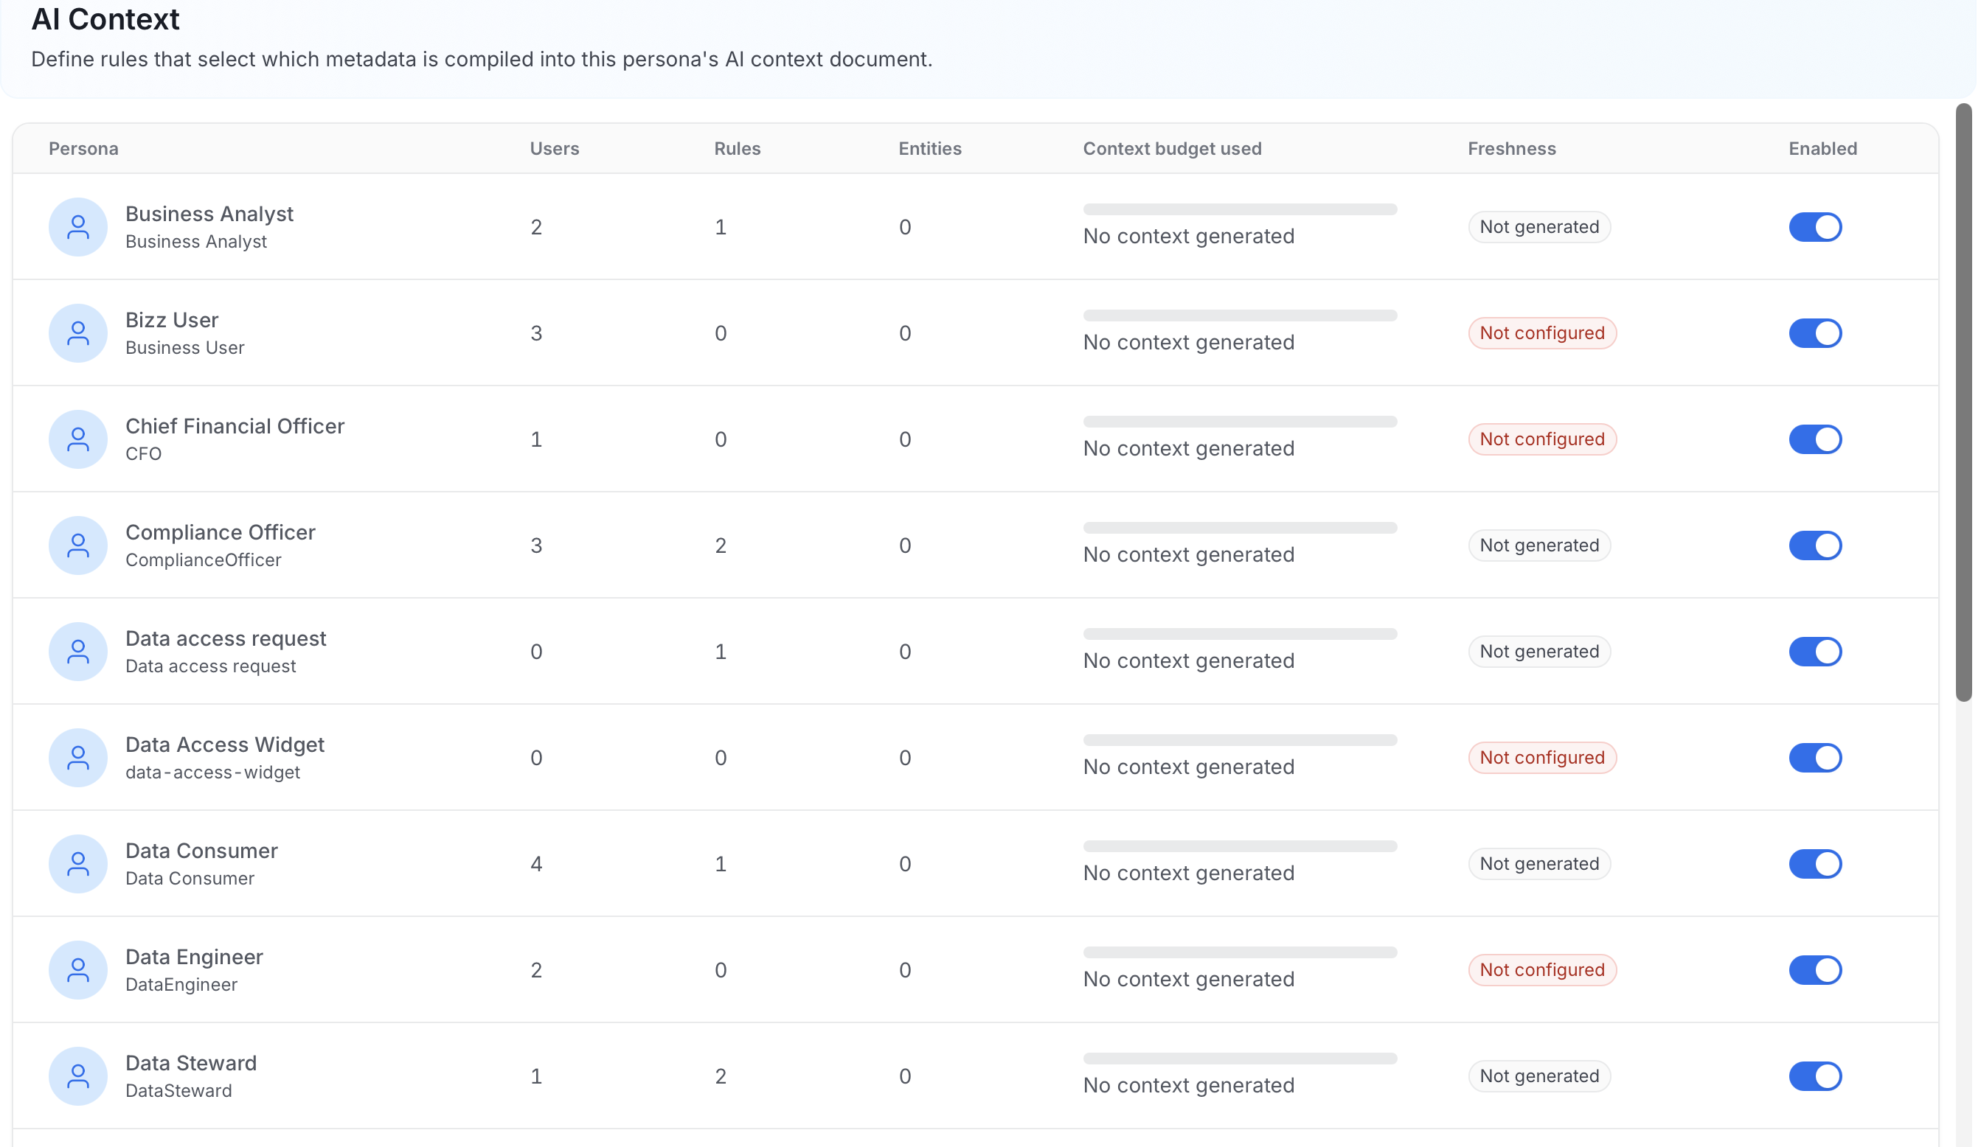Open the Chief Financial Officer persona
Viewport: 1981px width, 1147px height.
pos(235,426)
